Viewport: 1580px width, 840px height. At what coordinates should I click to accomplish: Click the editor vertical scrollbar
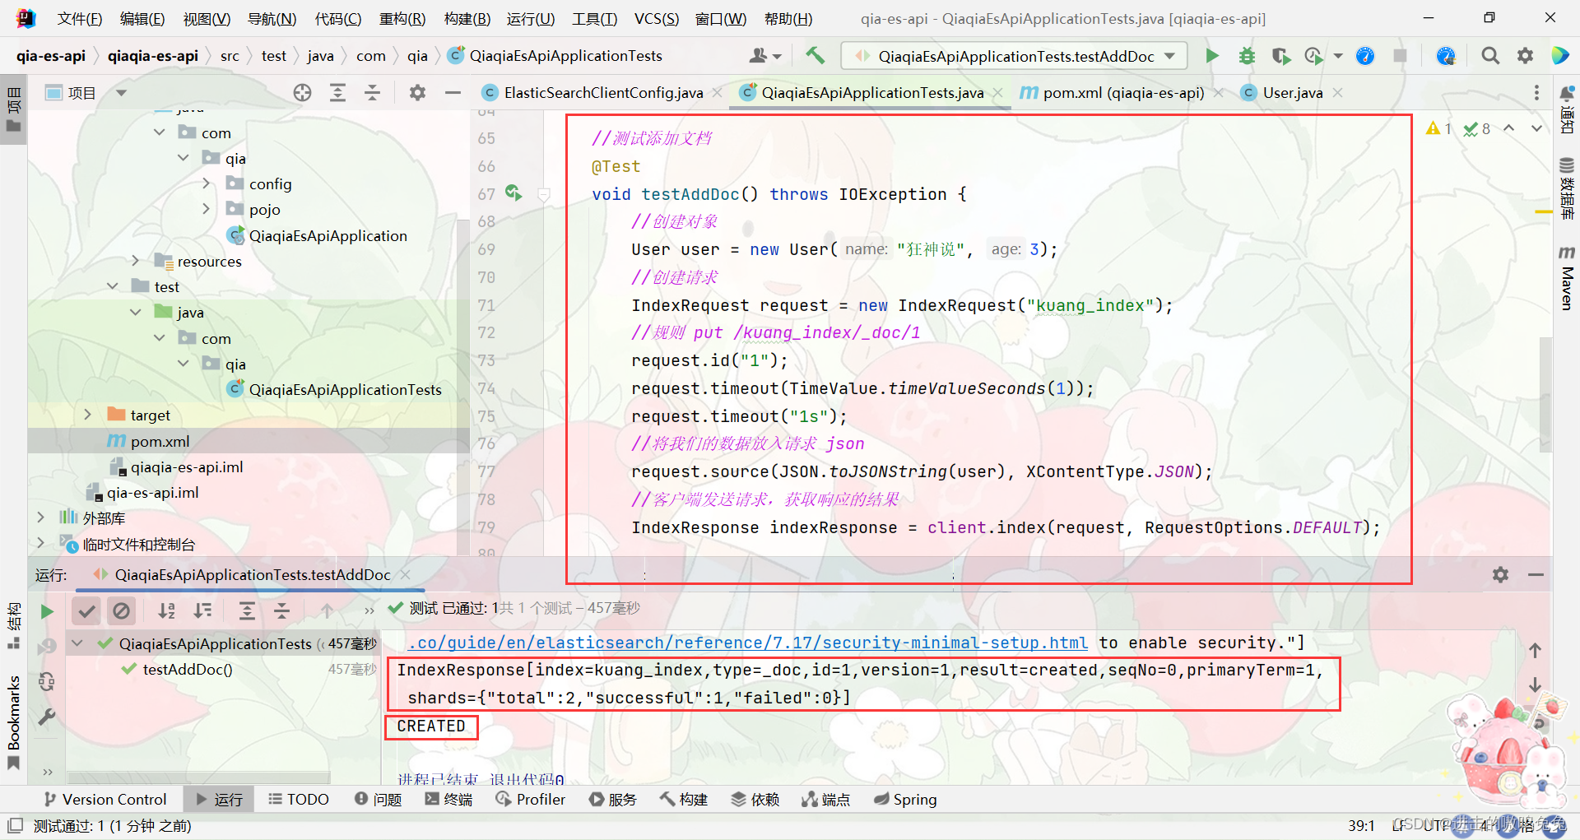click(x=1545, y=394)
